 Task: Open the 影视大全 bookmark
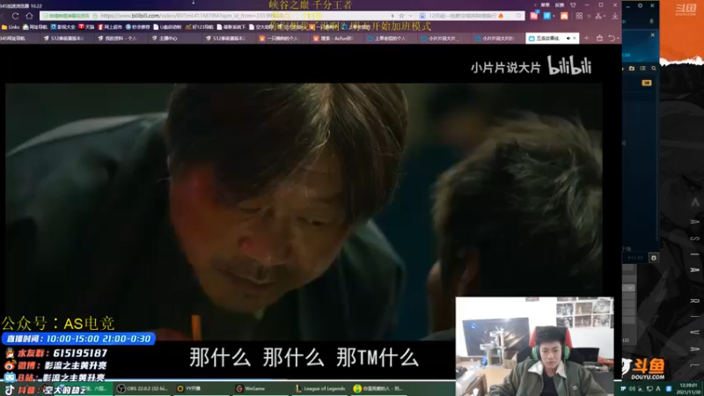(x=63, y=27)
